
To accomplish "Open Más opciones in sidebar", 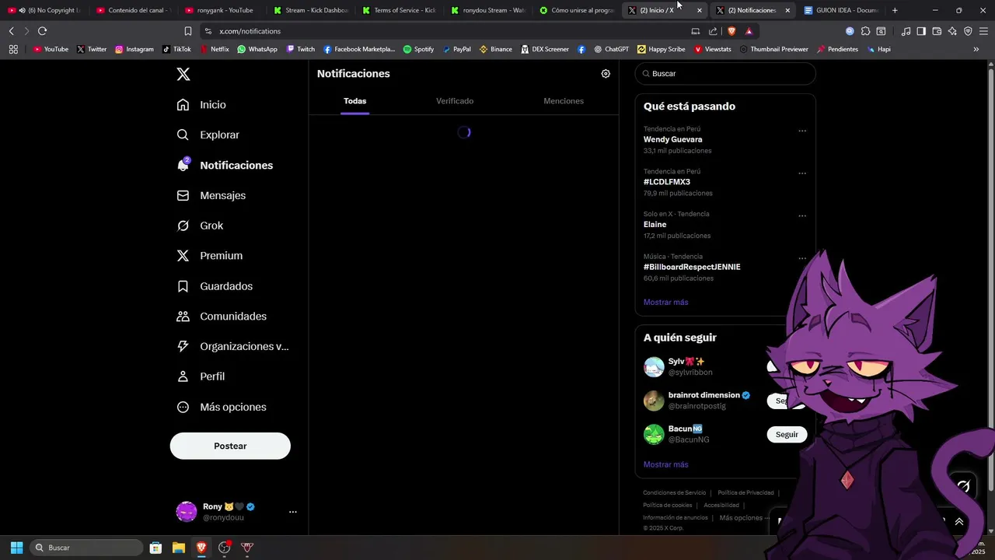I will click(x=222, y=407).
